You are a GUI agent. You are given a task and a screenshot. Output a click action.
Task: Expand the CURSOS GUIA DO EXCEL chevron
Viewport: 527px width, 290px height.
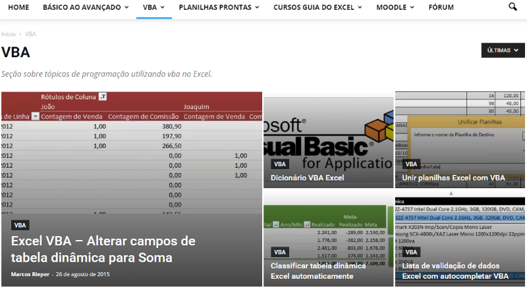pos(360,7)
